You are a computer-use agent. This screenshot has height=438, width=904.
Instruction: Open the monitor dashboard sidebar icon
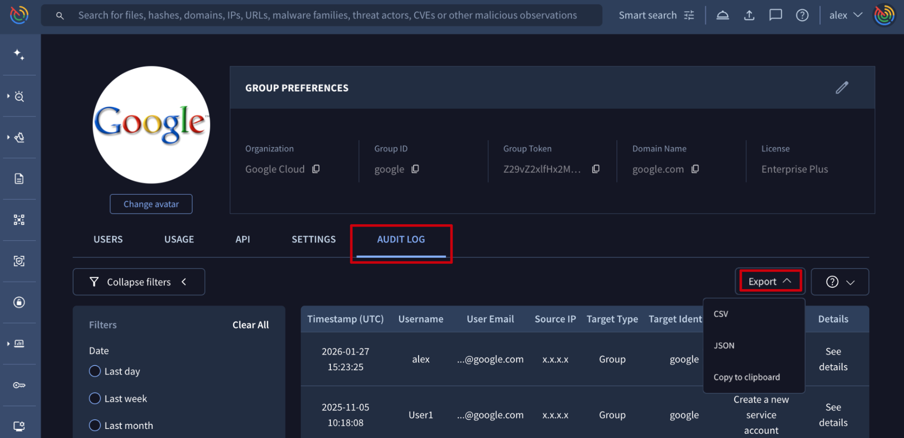point(19,344)
